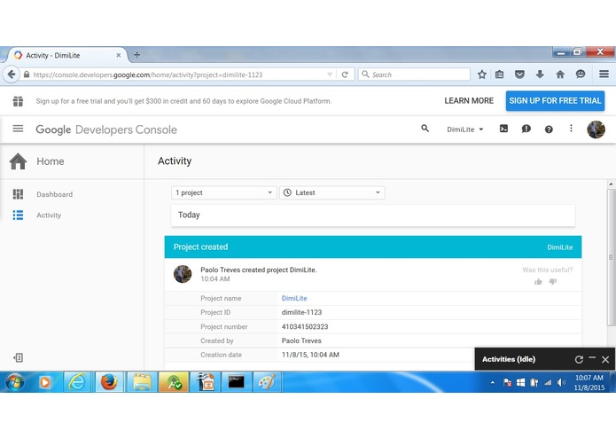This screenshot has height=438, width=616.
Task: Click the Home house icon in sidebar
Action: click(18, 161)
